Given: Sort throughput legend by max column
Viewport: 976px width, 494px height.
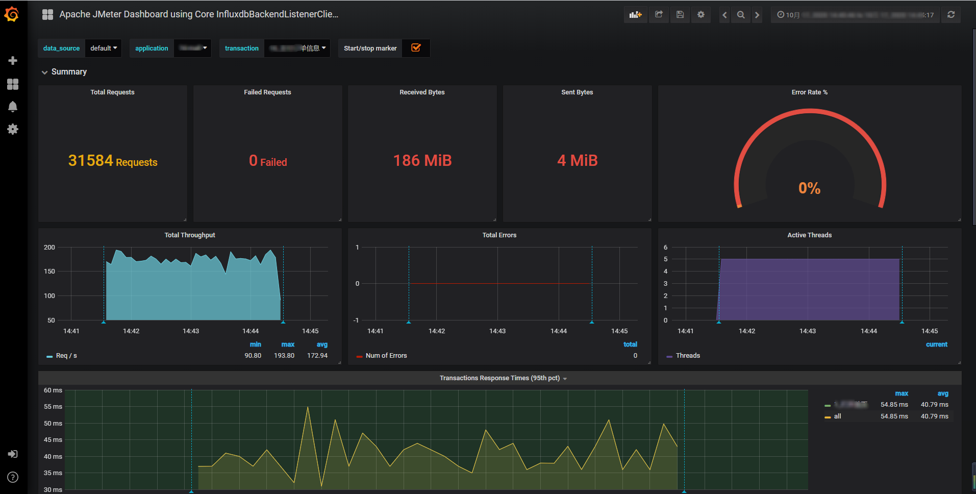Looking at the screenshot, I should (288, 344).
